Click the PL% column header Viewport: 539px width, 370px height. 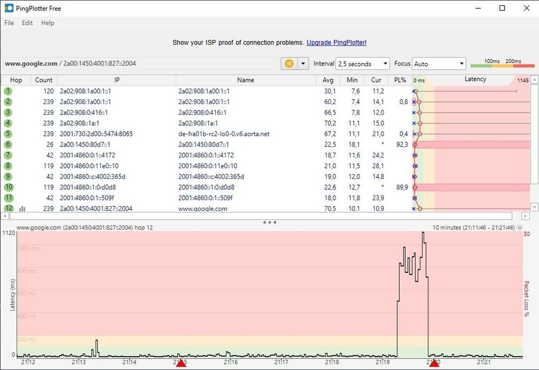[400, 80]
